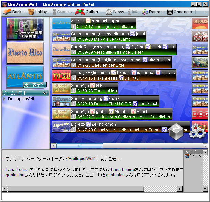Viewport: 210px width, 202px height.
Task: Select player olivierolivier
Action: [x=159, y=60]
